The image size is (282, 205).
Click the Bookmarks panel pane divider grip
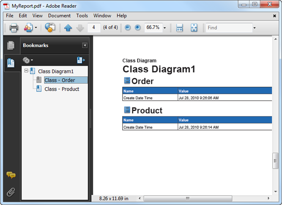(x=90, y=118)
